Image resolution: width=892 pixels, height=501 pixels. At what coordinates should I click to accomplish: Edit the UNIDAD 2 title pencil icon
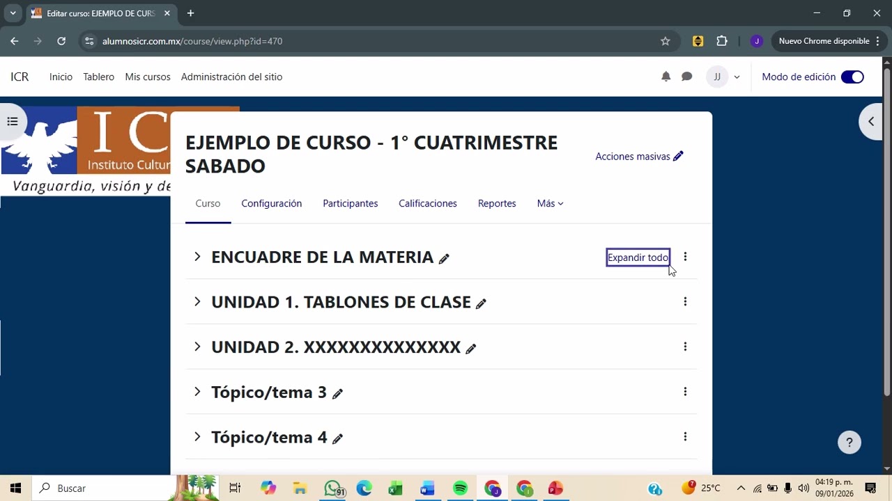point(470,349)
